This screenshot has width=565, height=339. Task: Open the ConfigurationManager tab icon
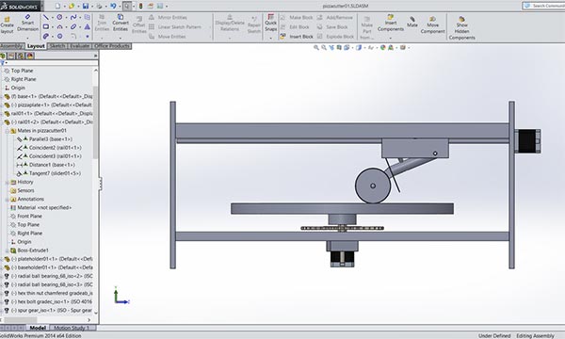[x=21, y=56]
